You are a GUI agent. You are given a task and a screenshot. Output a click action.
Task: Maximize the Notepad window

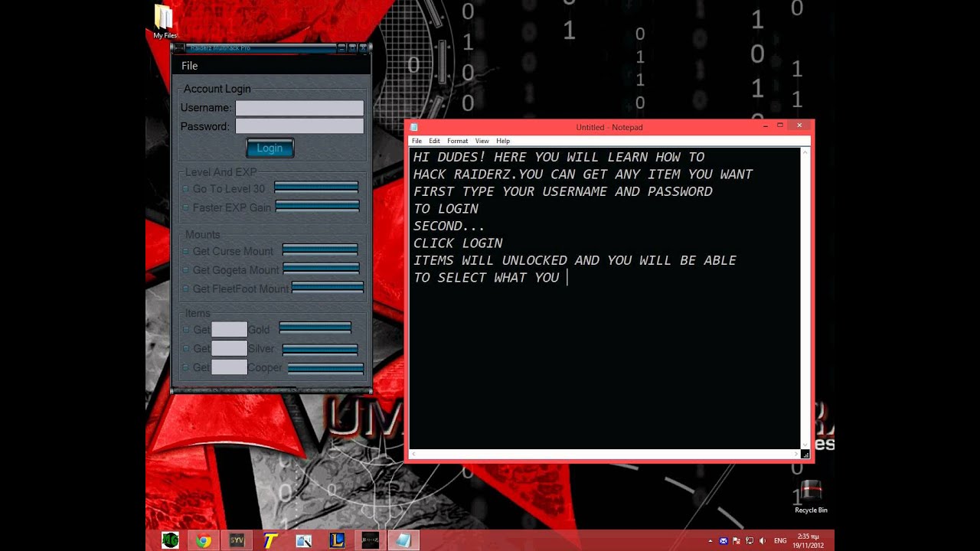pyautogui.click(x=780, y=126)
